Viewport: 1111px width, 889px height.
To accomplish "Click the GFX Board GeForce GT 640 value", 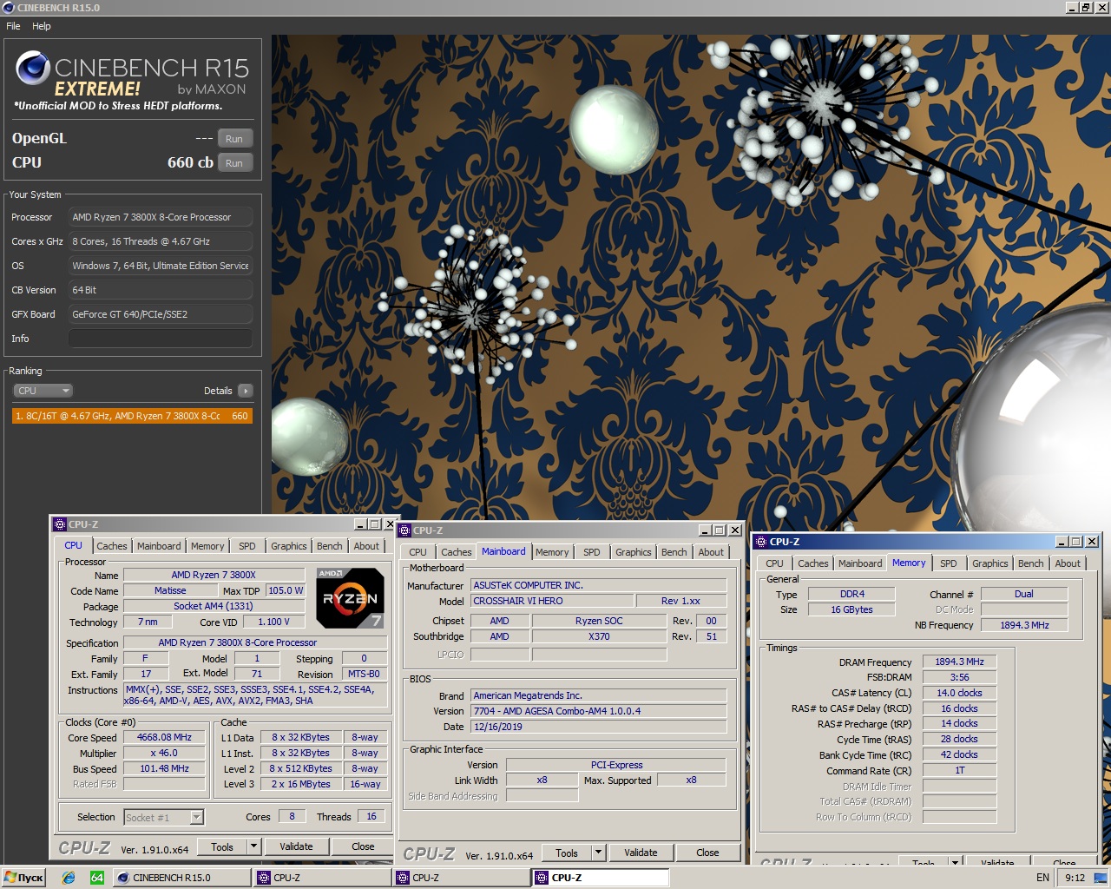I will (161, 314).
